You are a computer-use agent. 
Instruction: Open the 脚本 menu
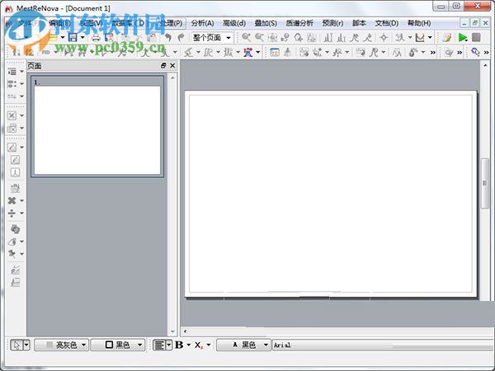pos(359,23)
